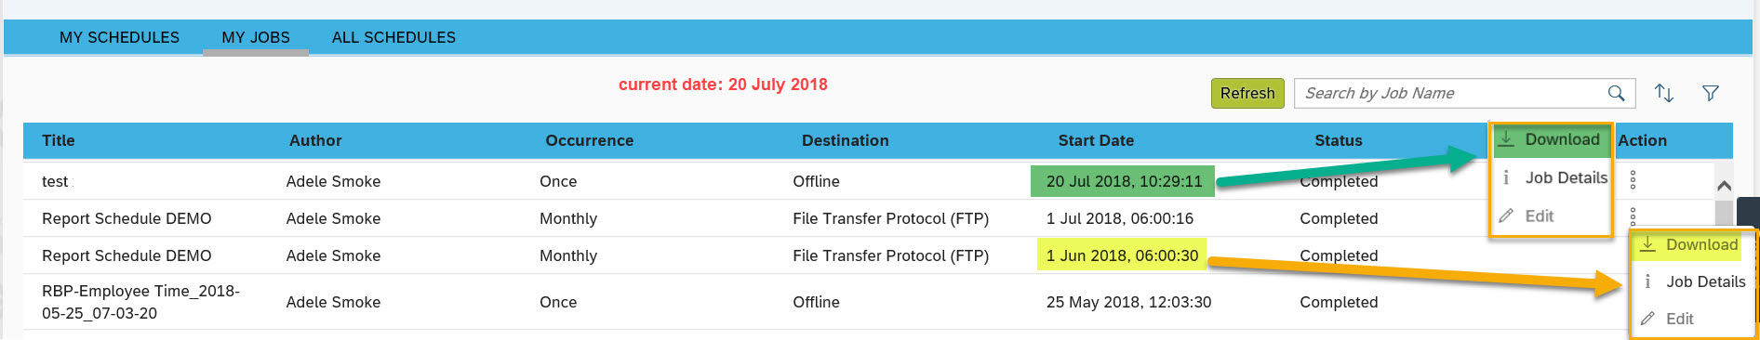Click the search magnifier icon
Screen dimensions: 1760x340
point(1616,93)
